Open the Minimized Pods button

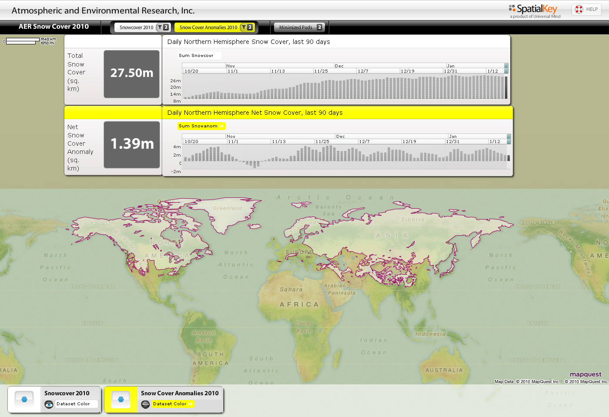click(296, 27)
